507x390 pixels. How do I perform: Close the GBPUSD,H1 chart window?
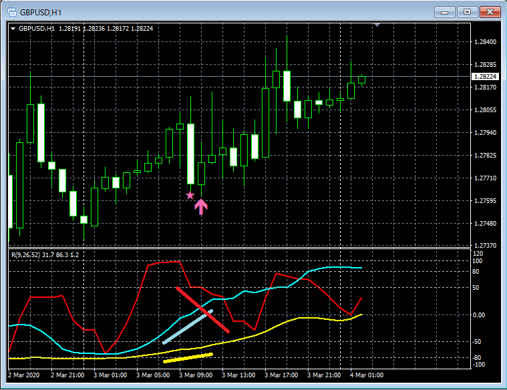(x=490, y=12)
